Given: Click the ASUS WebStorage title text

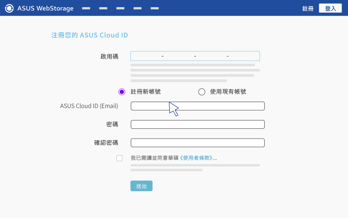Looking at the screenshot, I should click(45, 9).
